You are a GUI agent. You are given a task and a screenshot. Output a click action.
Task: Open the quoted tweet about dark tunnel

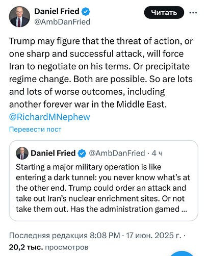103,181
